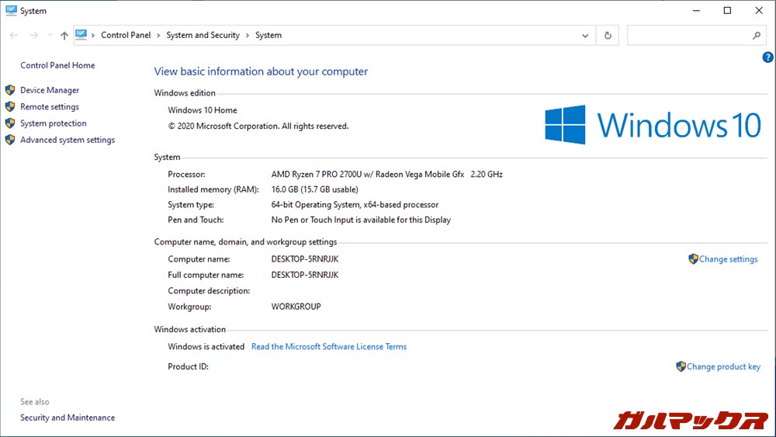Click the Forward navigation arrow
The width and height of the screenshot is (776, 437).
[x=33, y=36]
